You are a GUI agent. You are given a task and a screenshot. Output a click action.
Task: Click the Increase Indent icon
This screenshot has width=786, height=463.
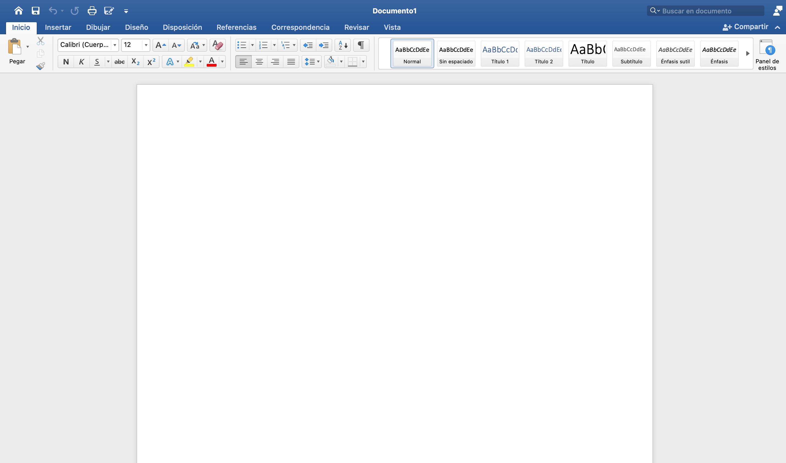(324, 45)
